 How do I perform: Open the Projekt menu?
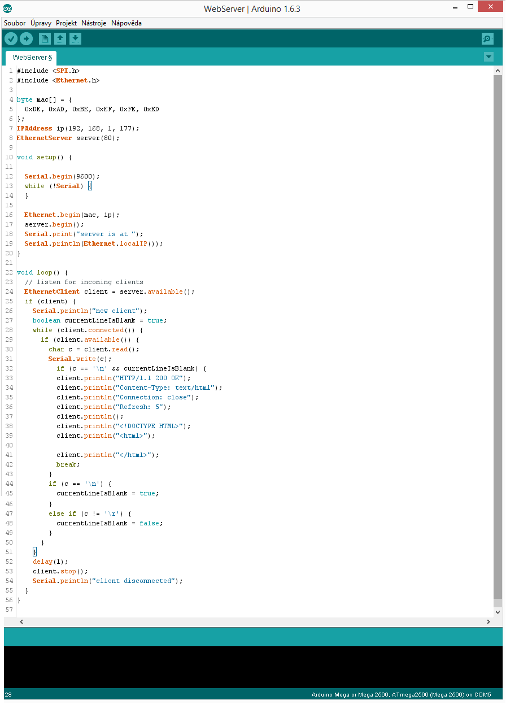[x=66, y=23]
